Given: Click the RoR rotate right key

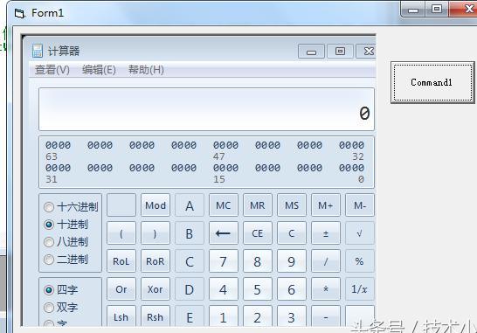Looking at the screenshot, I should click(156, 261).
